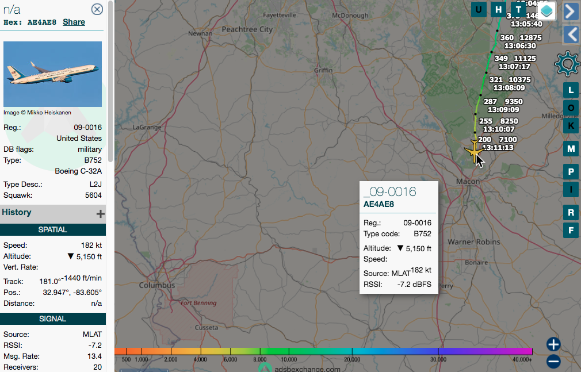Toggle the O map button
Viewport: 581px width, 372px height.
(571, 108)
